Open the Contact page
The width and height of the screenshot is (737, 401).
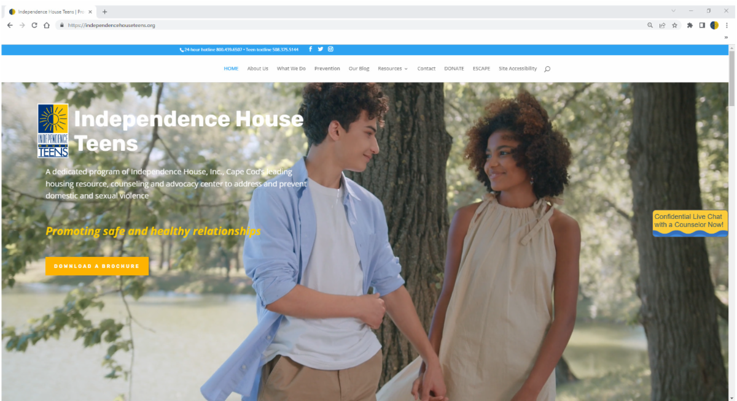click(426, 69)
